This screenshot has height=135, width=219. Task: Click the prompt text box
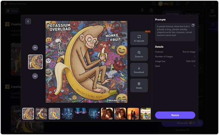[x=175, y=32]
